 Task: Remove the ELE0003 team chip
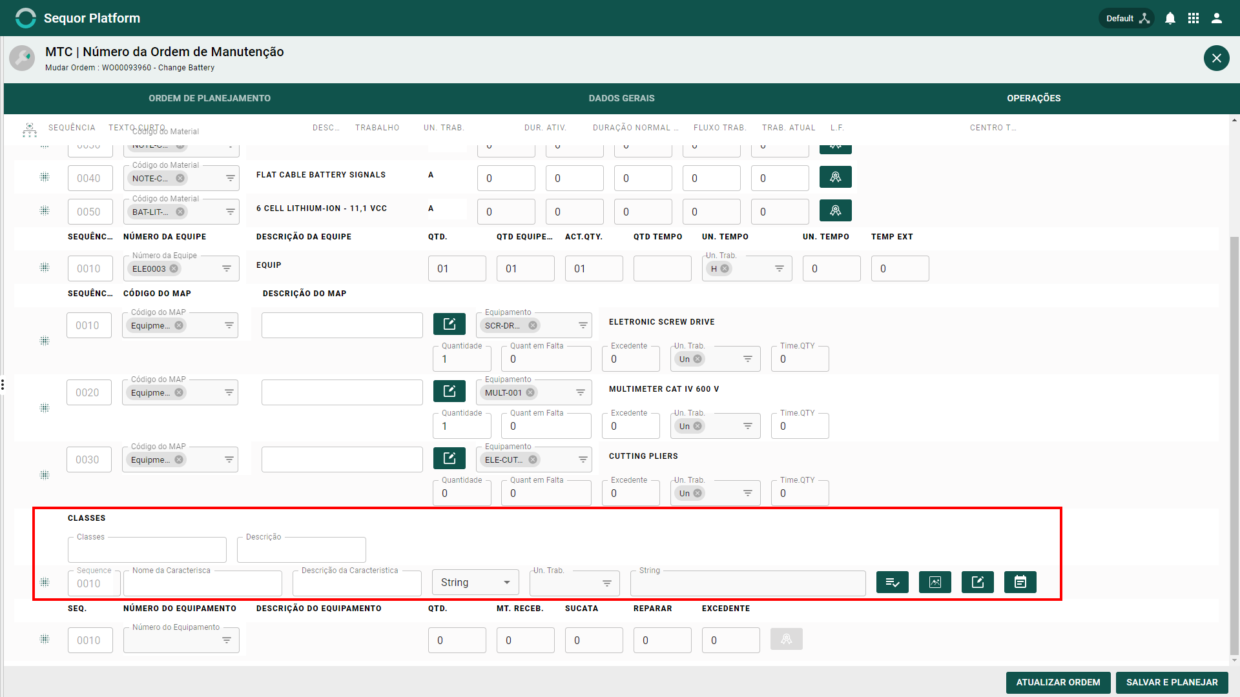[x=174, y=268]
